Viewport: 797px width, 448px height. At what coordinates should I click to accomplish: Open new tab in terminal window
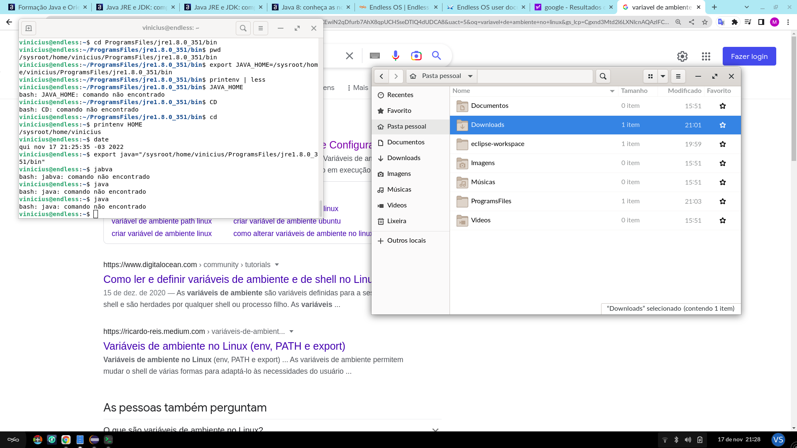coord(29,28)
